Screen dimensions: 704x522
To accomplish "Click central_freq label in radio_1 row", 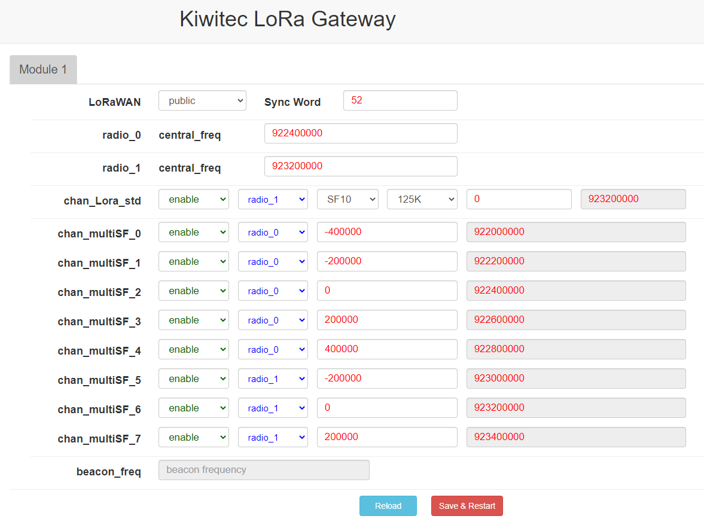I will 190,168.
